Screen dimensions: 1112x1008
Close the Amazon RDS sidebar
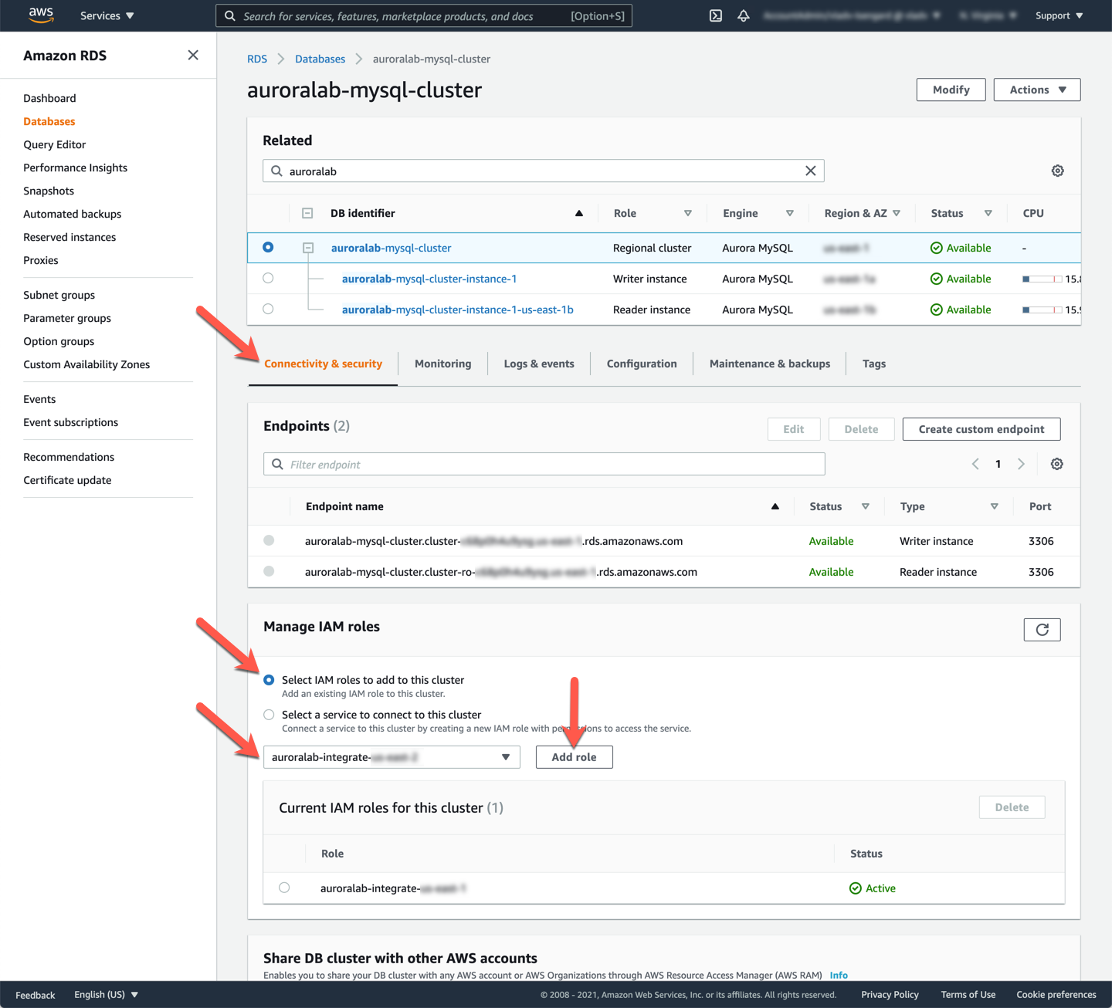coord(193,55)
